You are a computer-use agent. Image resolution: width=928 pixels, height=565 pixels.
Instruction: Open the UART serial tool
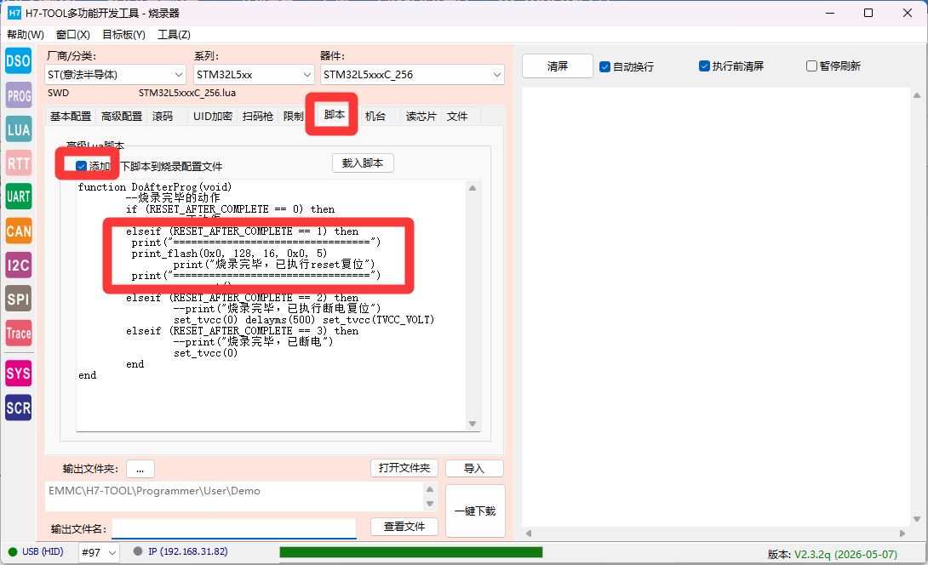pyautogui.click(x=19, y=197)
